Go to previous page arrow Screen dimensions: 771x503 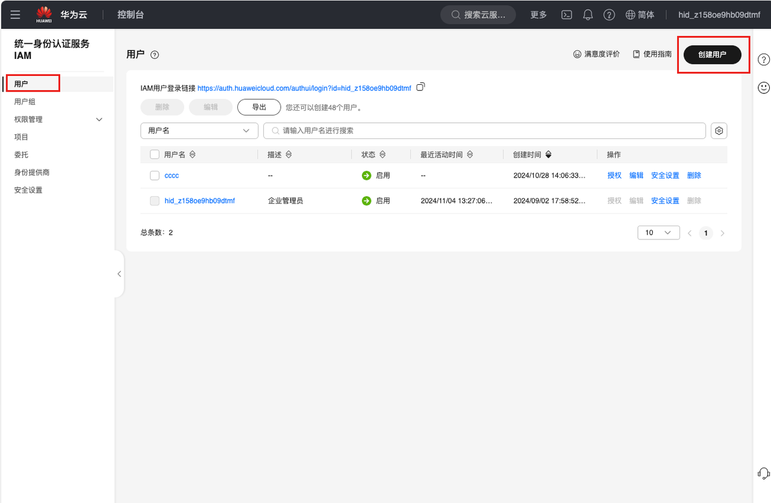point(690,233)
